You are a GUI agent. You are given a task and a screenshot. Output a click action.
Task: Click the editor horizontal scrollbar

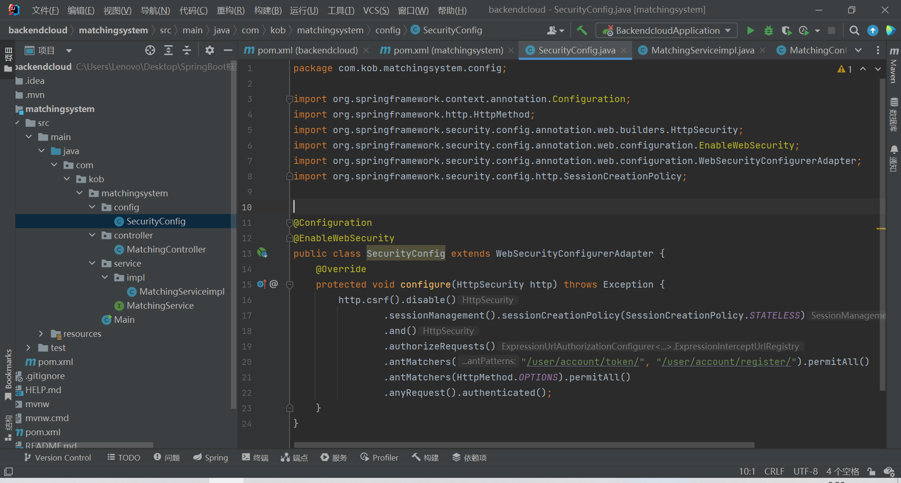[x=524, y=445]
